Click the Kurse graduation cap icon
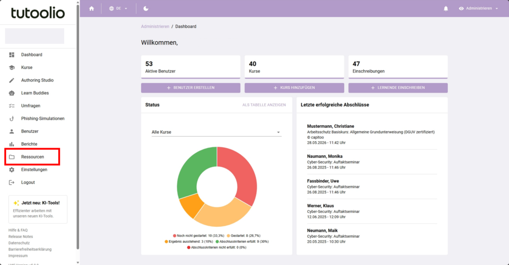The height and width of the screenshot is (265, 509). (x=12, y=68)
